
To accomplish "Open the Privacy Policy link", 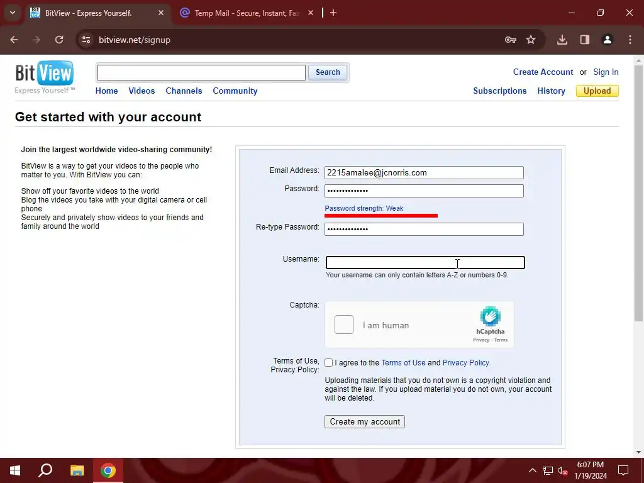I will point(466,363).
